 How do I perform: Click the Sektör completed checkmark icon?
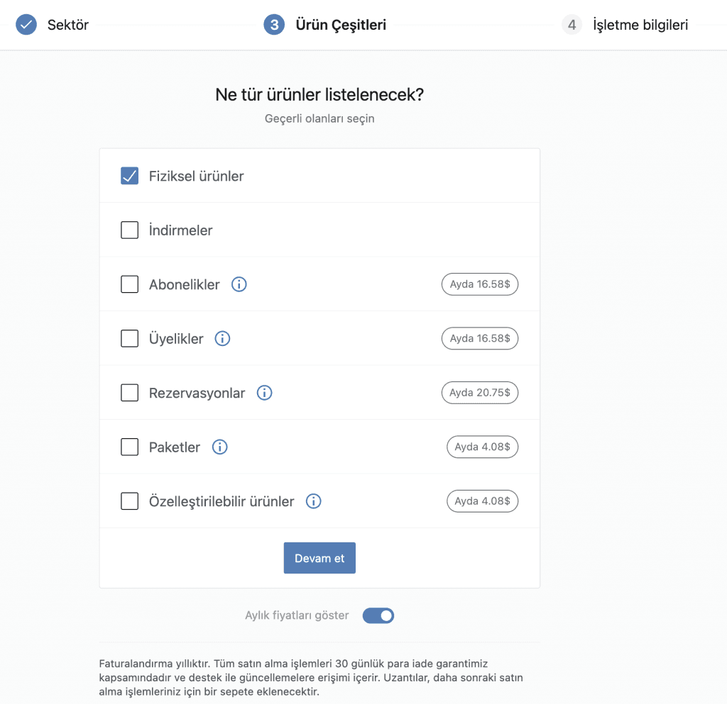(26, 25)
